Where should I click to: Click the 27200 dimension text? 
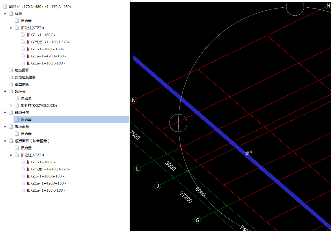(x=186, y=197)
